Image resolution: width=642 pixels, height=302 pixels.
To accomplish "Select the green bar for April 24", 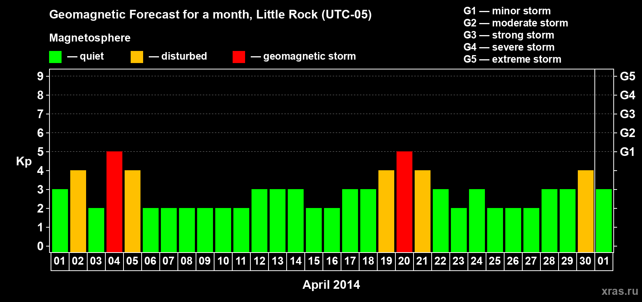I will coord(477,221).
